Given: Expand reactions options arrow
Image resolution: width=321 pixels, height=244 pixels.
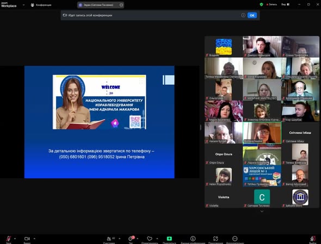Looking at the screenshot, I should [157, 239].
